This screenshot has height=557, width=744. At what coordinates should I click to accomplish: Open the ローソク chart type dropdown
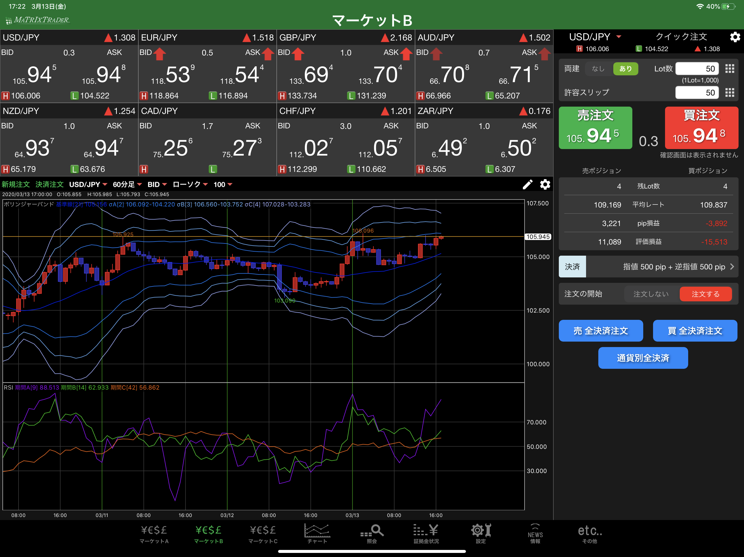tap(190, 184)
